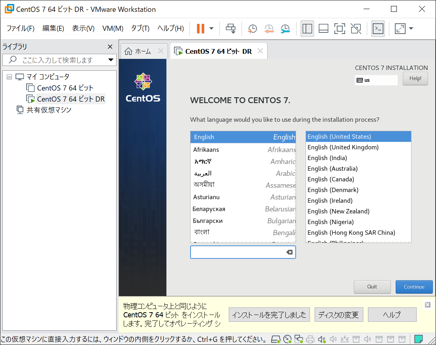Screen dimensions: 436x345
Task: Open the snapshot manager
Action: (x=285, y=28)
